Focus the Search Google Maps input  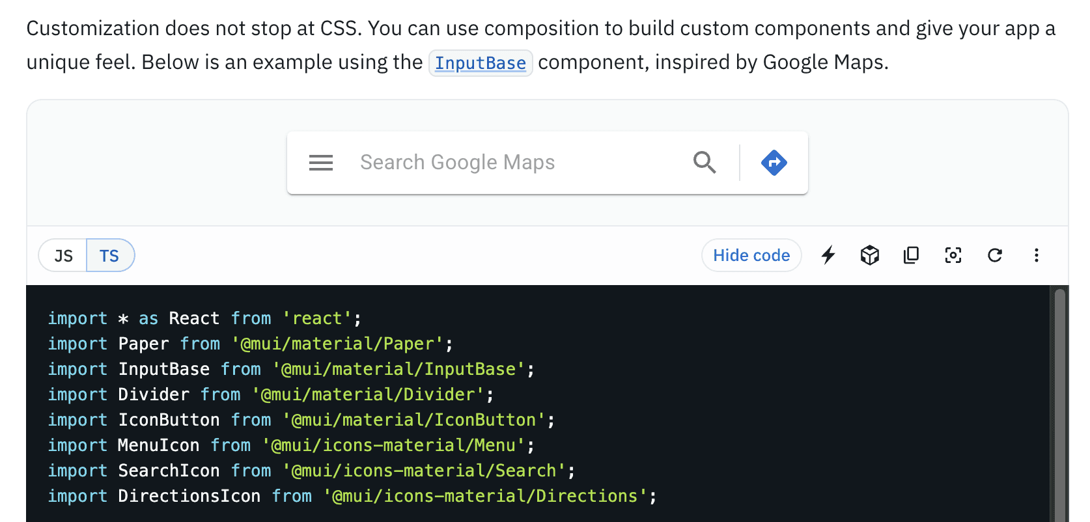click(516, 163)
